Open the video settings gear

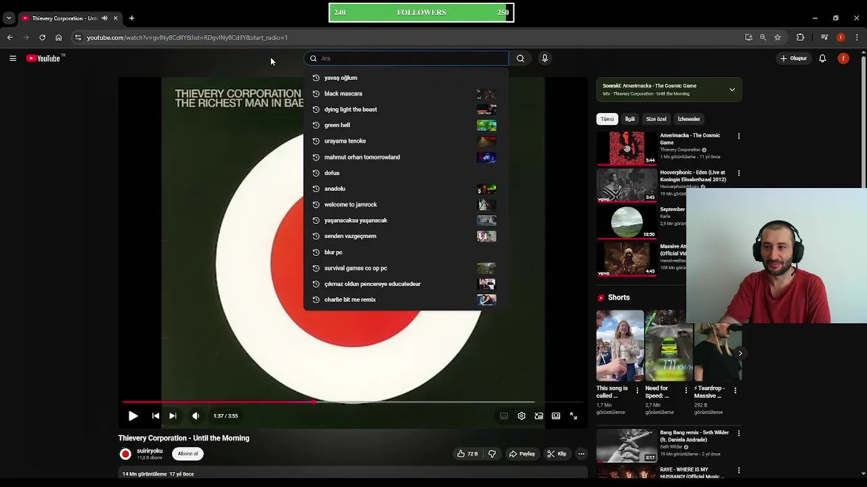[x=522, y=416]
